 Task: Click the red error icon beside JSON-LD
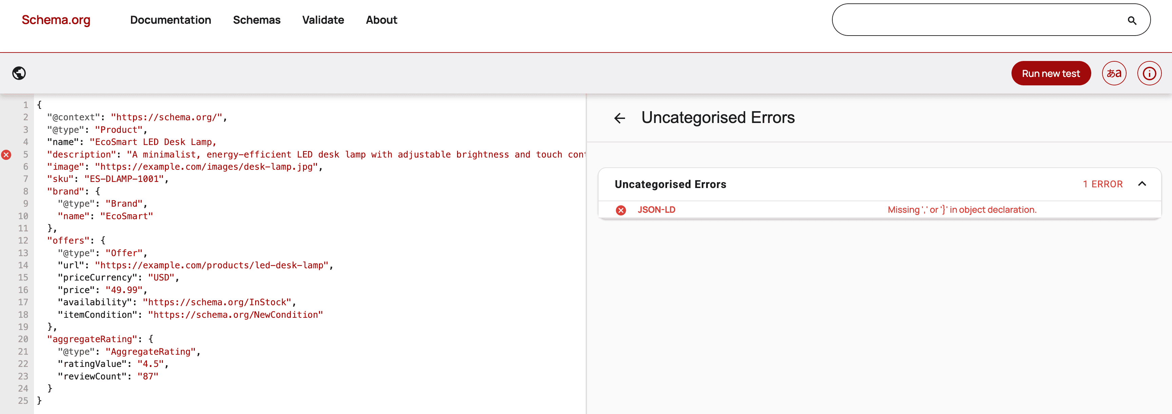(621, 210)
